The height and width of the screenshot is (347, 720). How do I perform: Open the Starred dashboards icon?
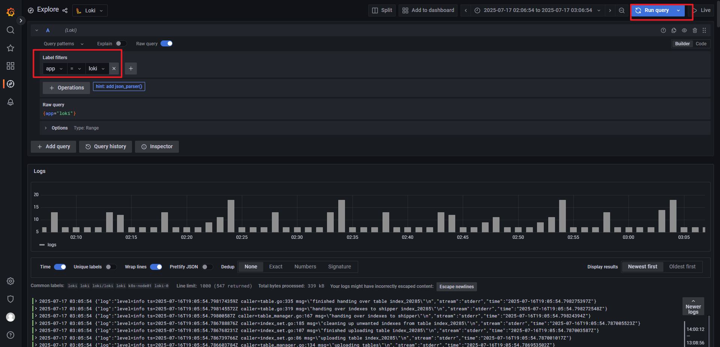10,48
